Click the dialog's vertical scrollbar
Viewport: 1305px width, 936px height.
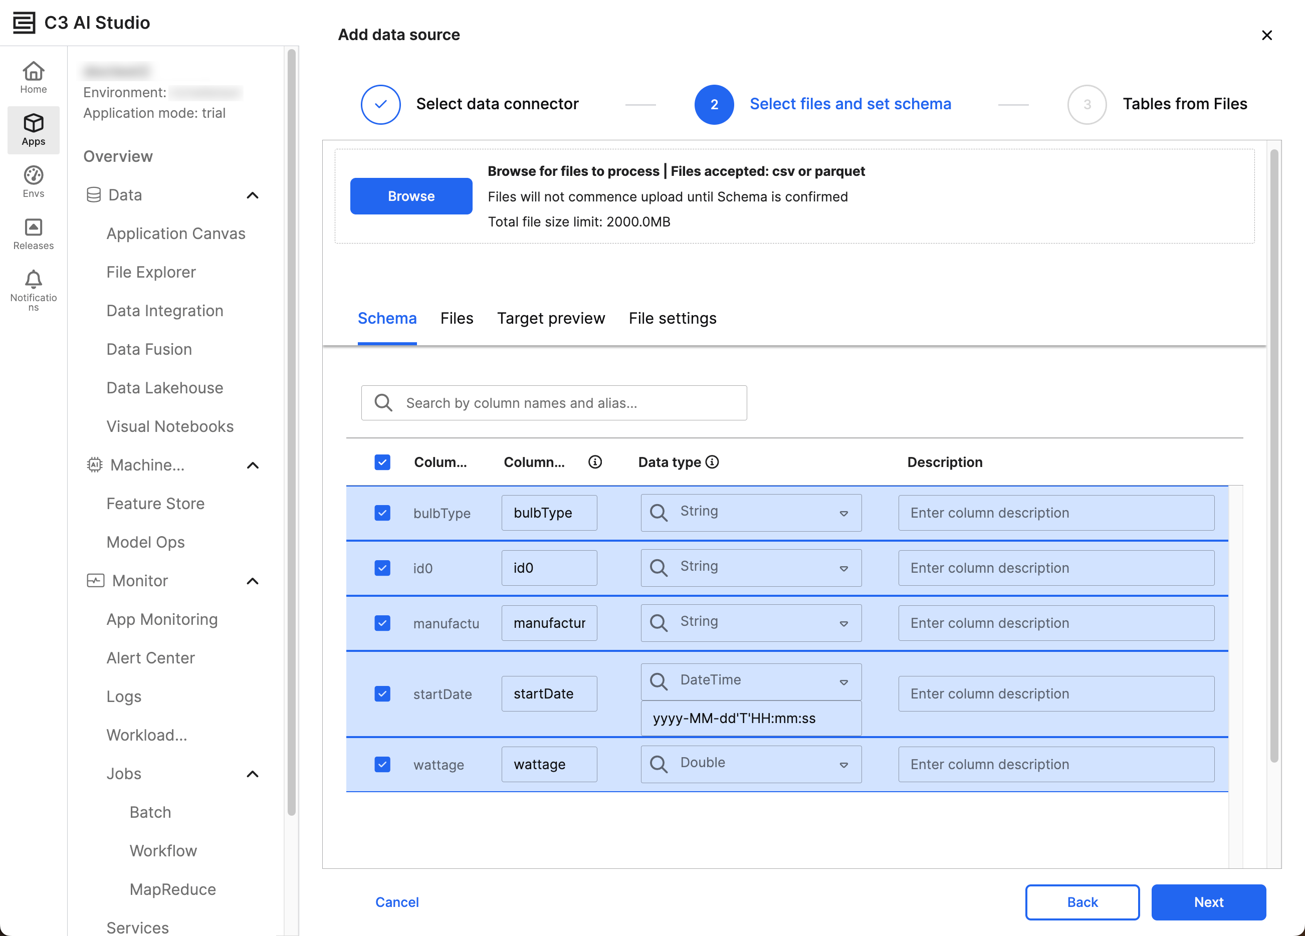1274,454
